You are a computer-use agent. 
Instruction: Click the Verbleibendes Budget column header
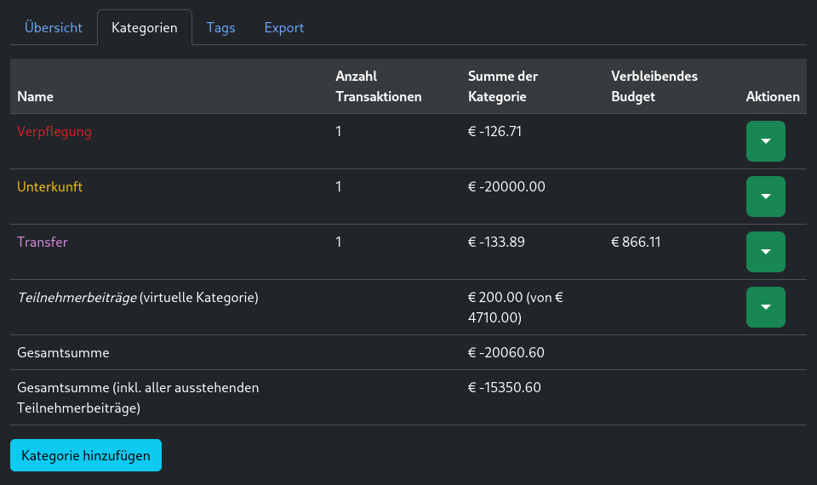point(654,87)
